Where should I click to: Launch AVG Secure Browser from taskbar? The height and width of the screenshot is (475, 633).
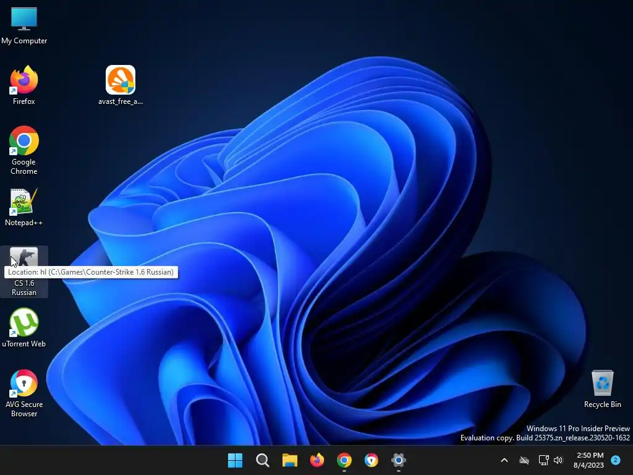point(372,460)
